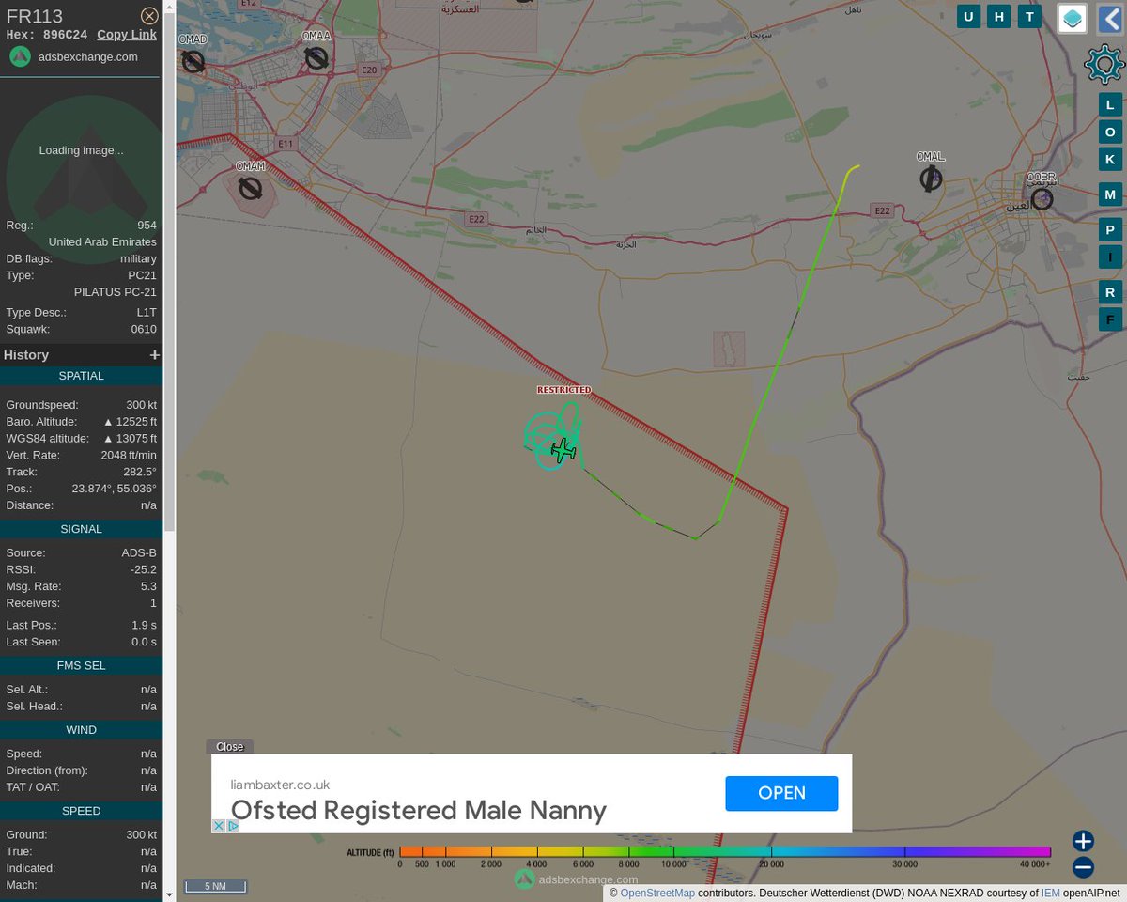Toggle the L button on map
1127x902 pixels.
pos(1110,105)
